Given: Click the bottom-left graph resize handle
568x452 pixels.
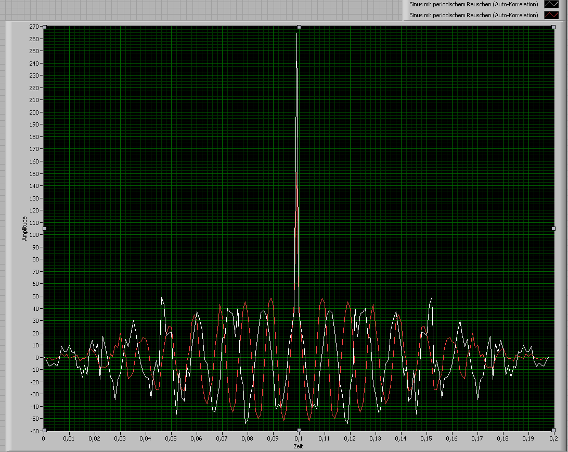Looking at the screenshot, I should point(44,430).
